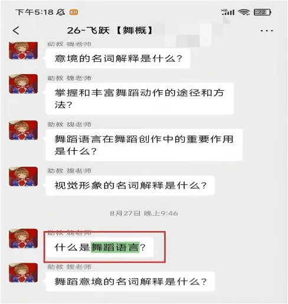Open the three-dot more options menu
Screen dimensions: 288x304
pos(267,31)
